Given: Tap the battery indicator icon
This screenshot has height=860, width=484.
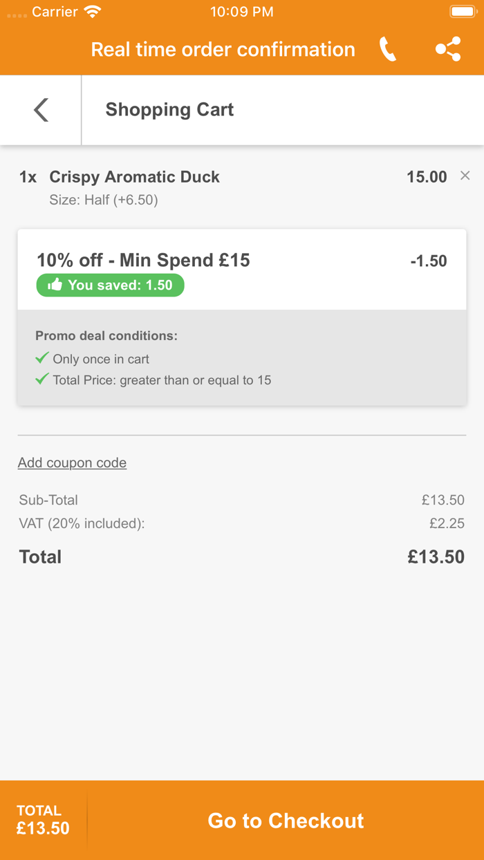Looking at the screenshot, I should [x=461, y=12].
